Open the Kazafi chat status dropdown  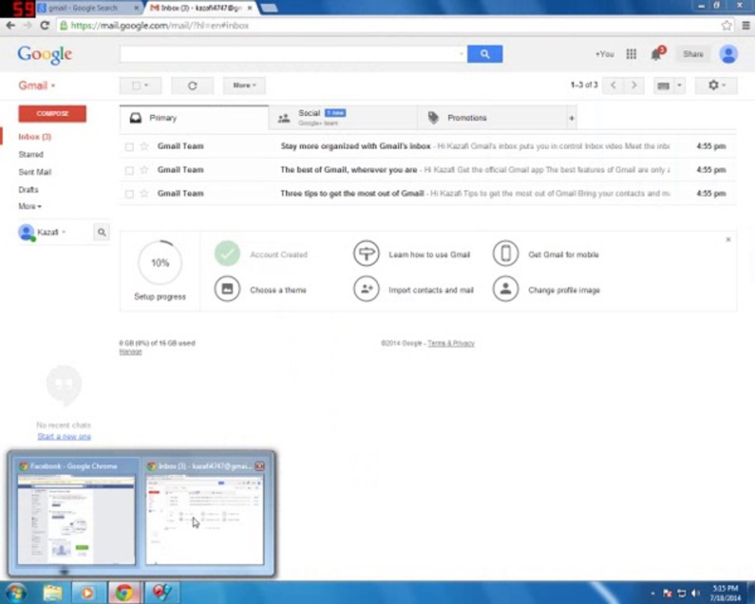64,232
